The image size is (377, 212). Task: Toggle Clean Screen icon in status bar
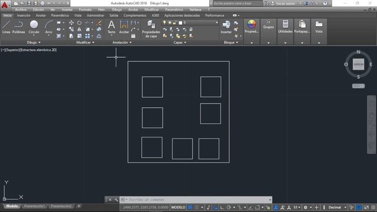(366, 207)
